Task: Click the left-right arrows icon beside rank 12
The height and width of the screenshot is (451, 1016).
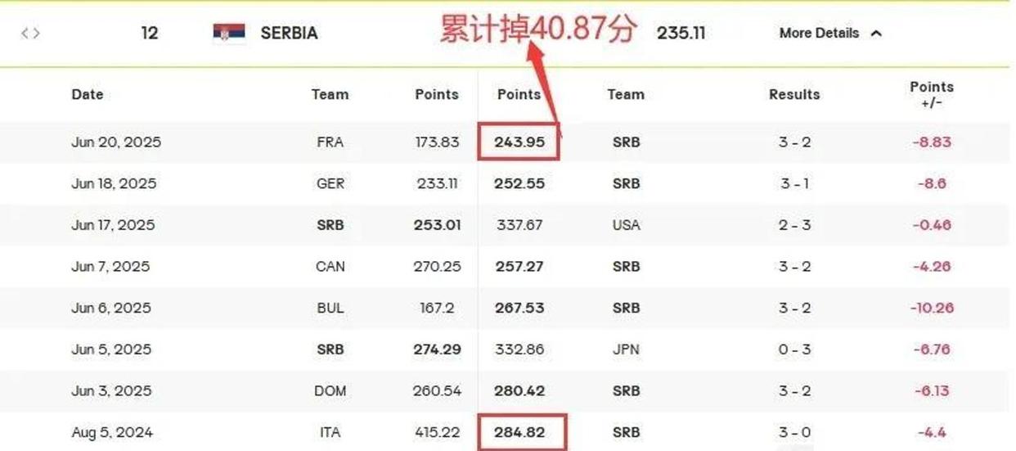Action: click(x=30, y=34)
